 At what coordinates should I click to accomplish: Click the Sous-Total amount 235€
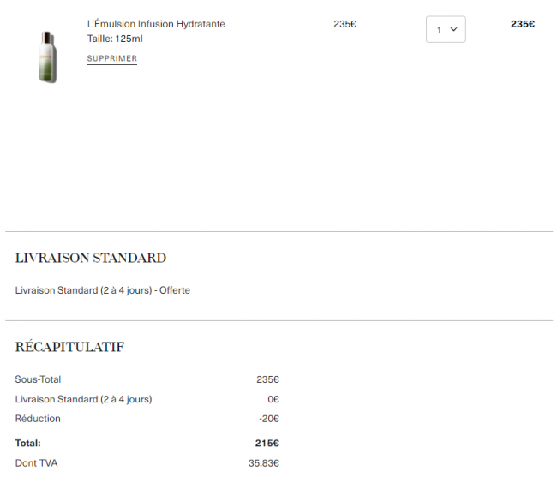pyautogui.click(x=268, y=379)
